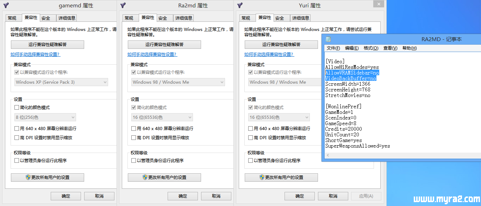Open the 查看(V) menu in Notepad
This screenshot has height=206, width=481.
390,48
